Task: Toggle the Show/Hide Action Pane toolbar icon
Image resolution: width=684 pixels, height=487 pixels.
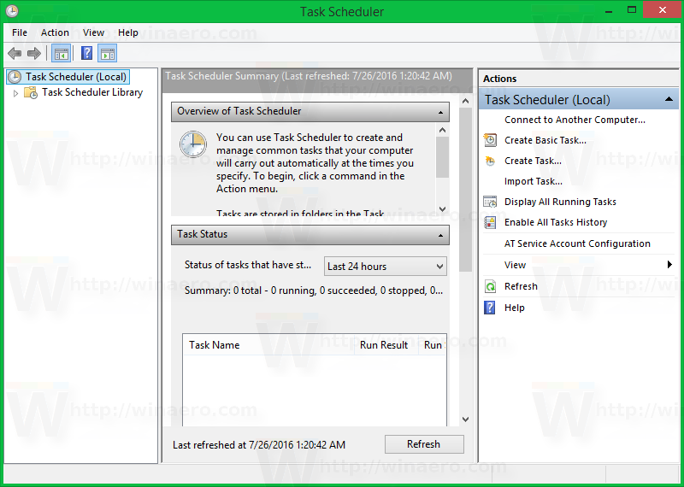Action: (x=108, y=54)
